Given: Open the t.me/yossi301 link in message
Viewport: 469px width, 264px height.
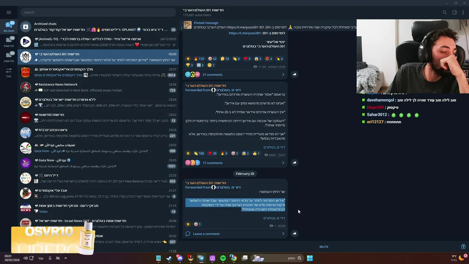Looking at the screenshot, I should coord(245,33).
